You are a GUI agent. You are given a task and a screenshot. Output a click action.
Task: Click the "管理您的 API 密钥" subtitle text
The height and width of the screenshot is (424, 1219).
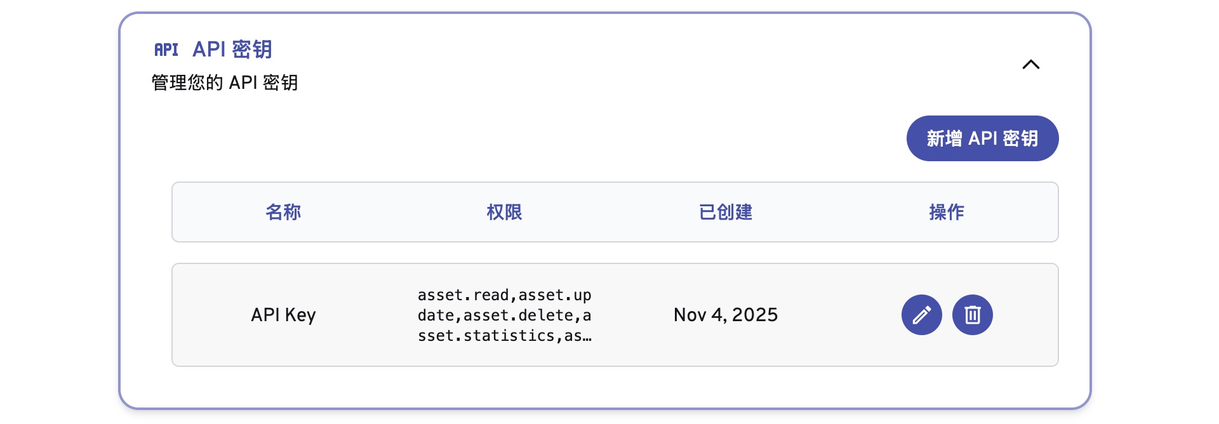point(225,83)
